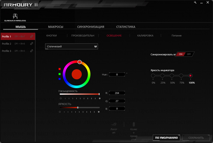Pick the red preset color square

[x=59, y=69]
